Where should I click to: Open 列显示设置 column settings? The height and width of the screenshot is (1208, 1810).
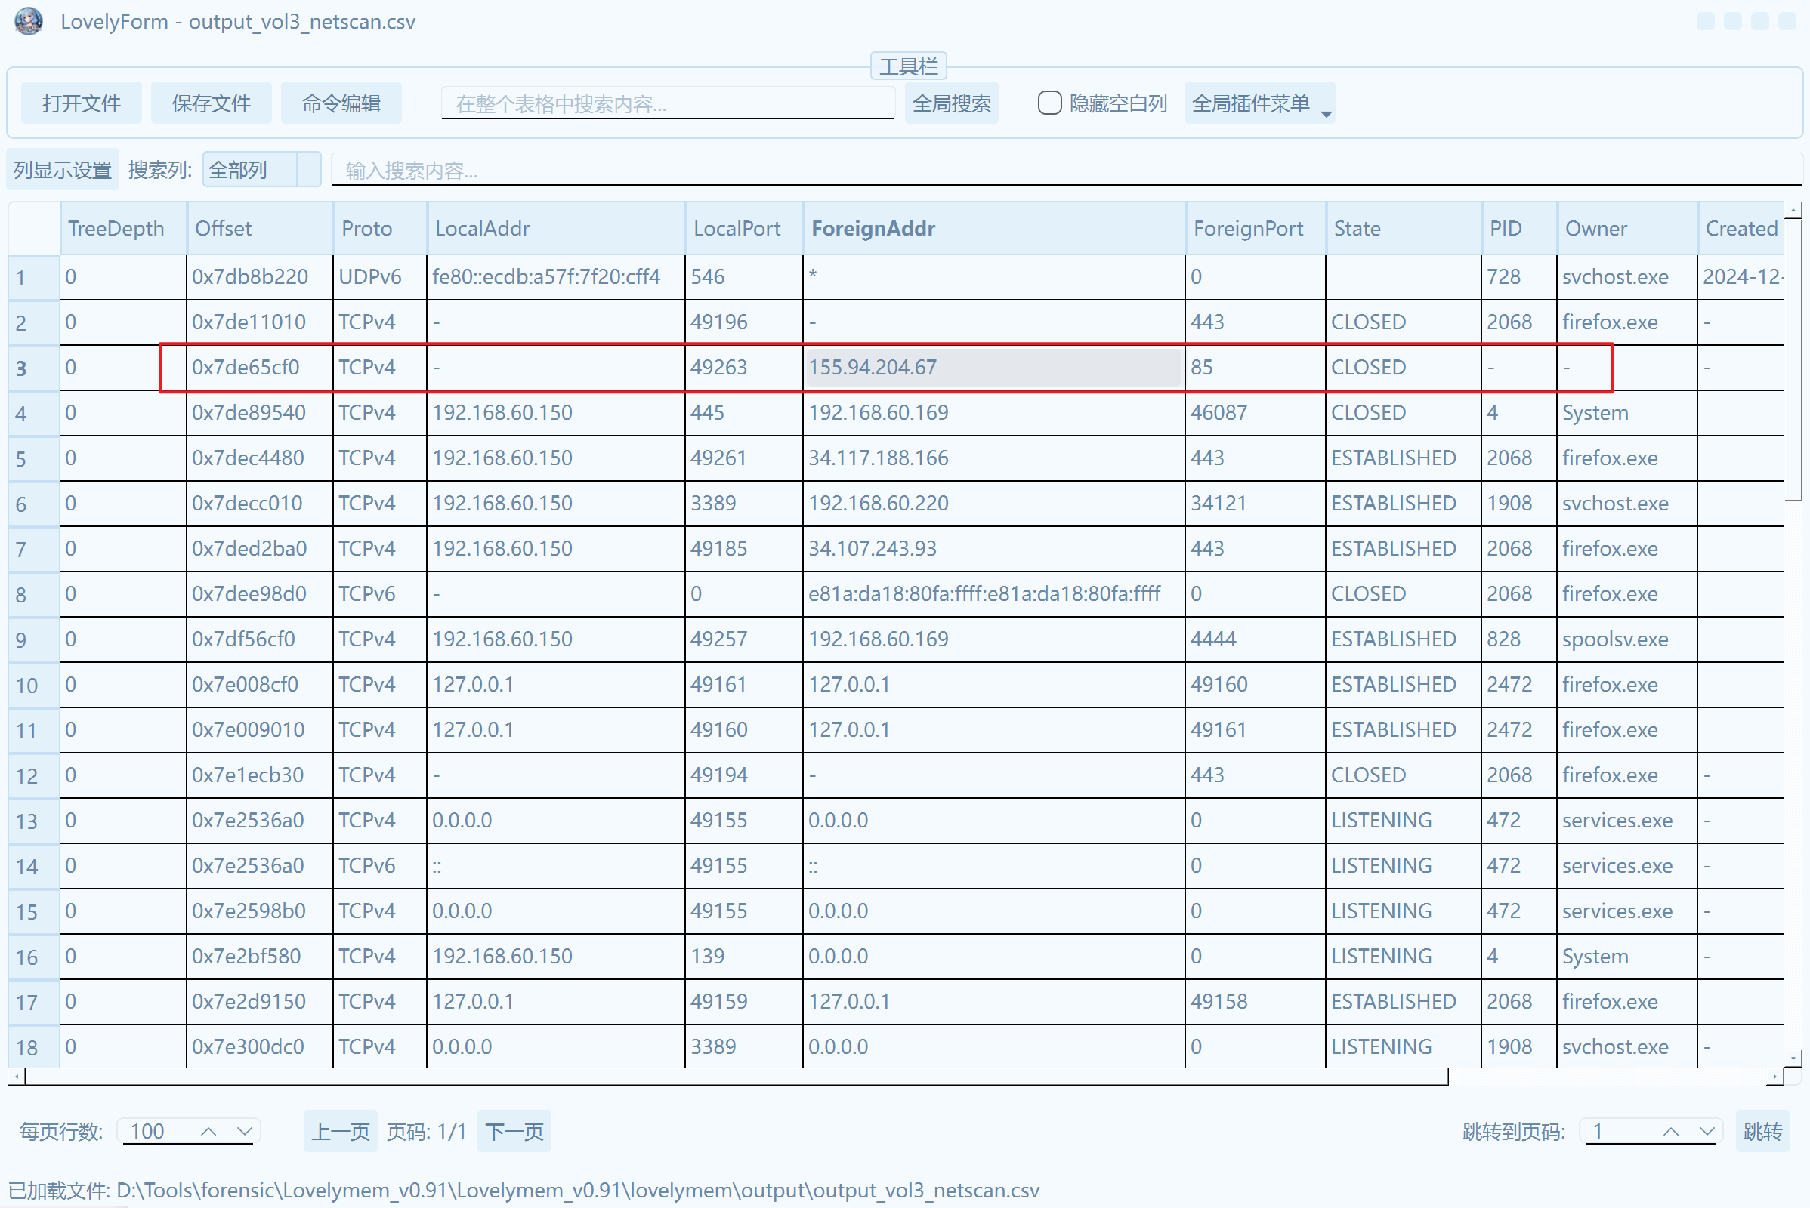pos(63,169)
